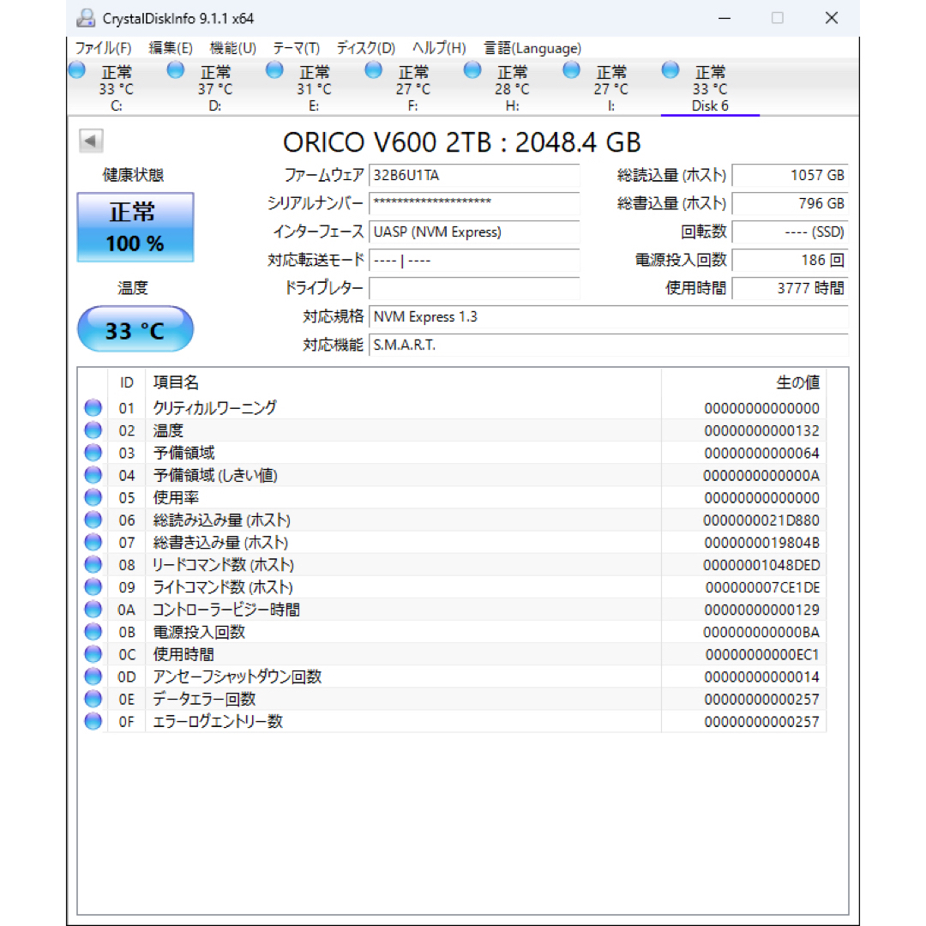Click the transfer mode field

coord(474,260)
